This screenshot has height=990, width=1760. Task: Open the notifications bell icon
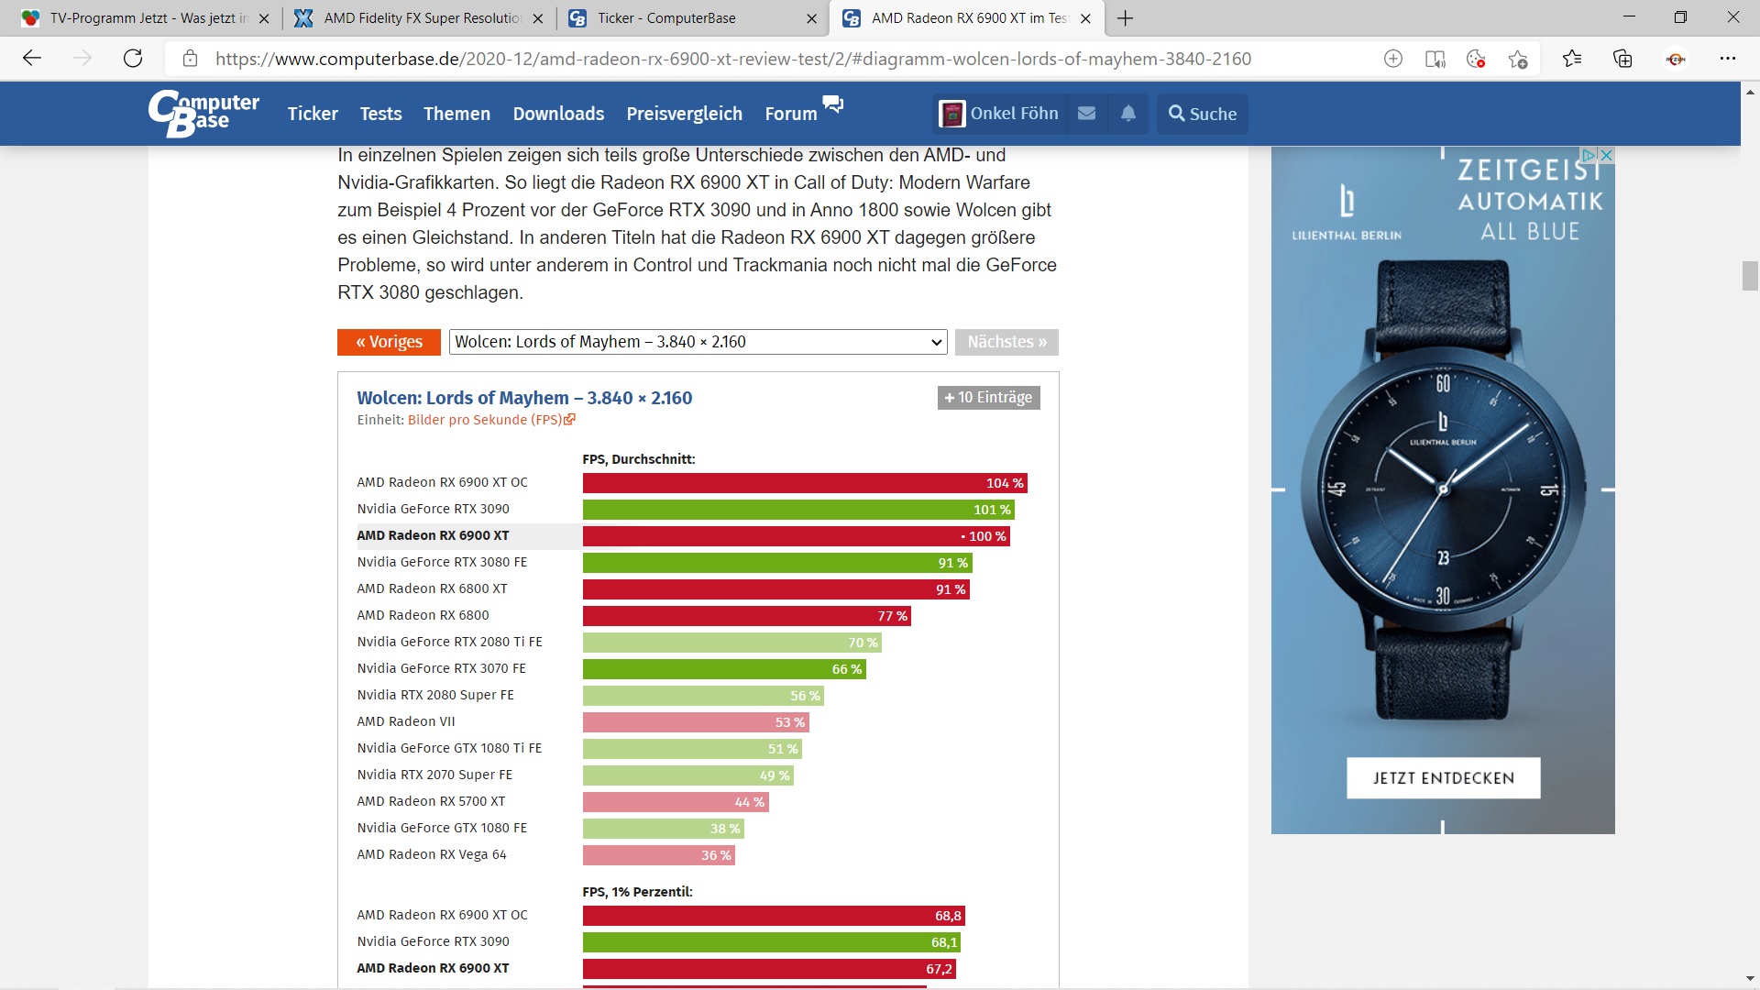pyautogui.click(x=1128, y=114)
